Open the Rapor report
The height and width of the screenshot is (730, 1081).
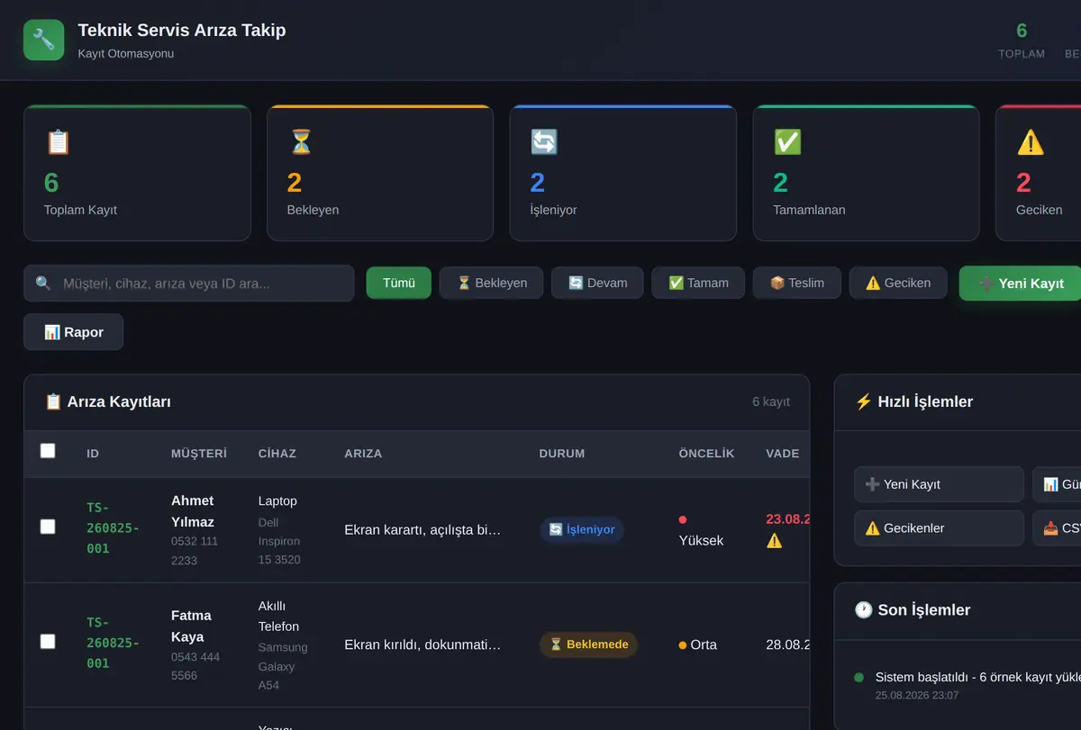[74, 332]
